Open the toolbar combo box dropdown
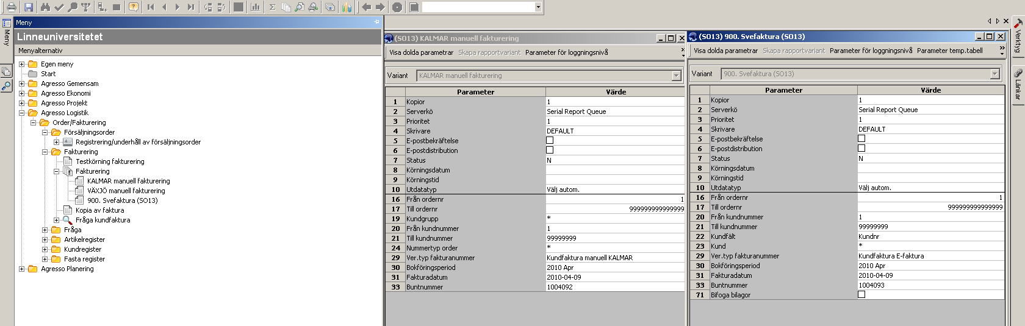Image resolution: width=1025 pixels, height=326 pixels. (x=538, y=7)
